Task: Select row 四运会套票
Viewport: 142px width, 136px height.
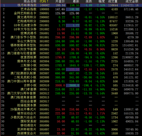Action: [x=71, y=101]
